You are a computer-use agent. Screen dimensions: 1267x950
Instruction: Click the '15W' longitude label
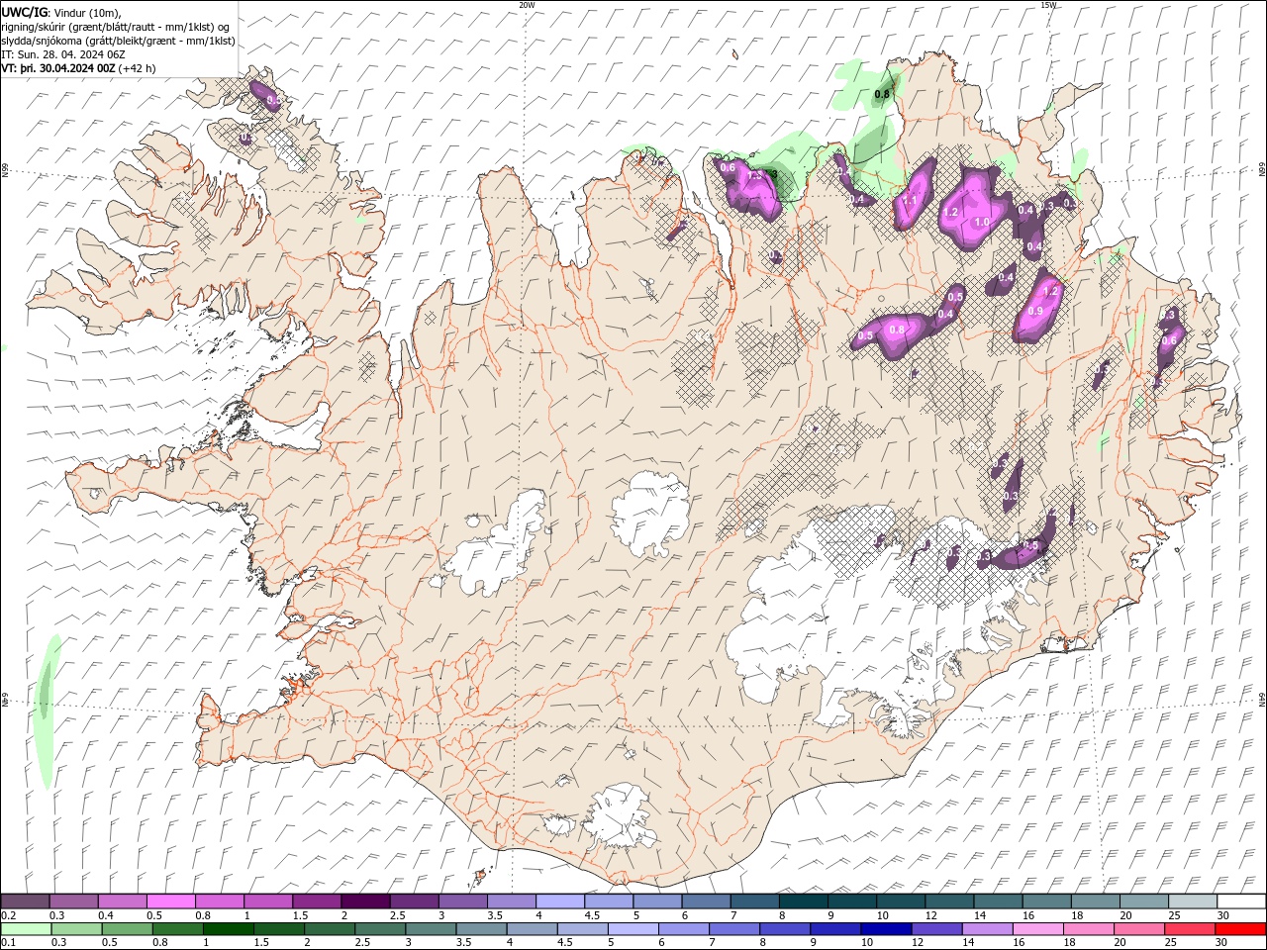tap(1048, 5)
